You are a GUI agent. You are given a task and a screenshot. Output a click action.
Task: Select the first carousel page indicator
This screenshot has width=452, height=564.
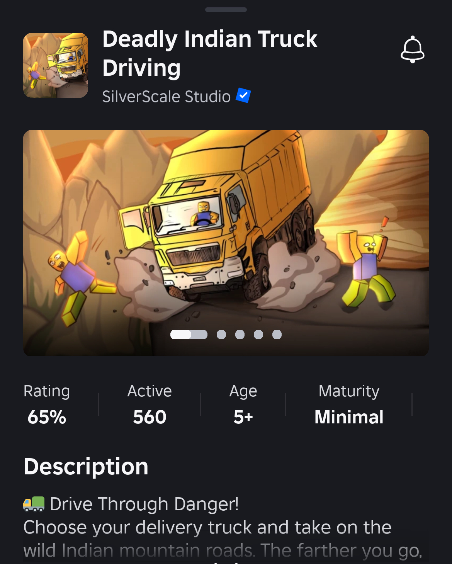point(189,335)
